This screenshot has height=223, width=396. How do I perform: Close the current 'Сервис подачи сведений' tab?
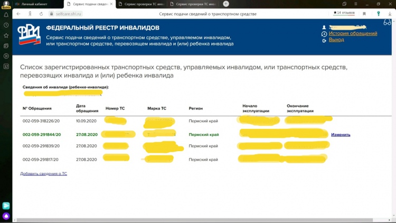click(111, 4)
